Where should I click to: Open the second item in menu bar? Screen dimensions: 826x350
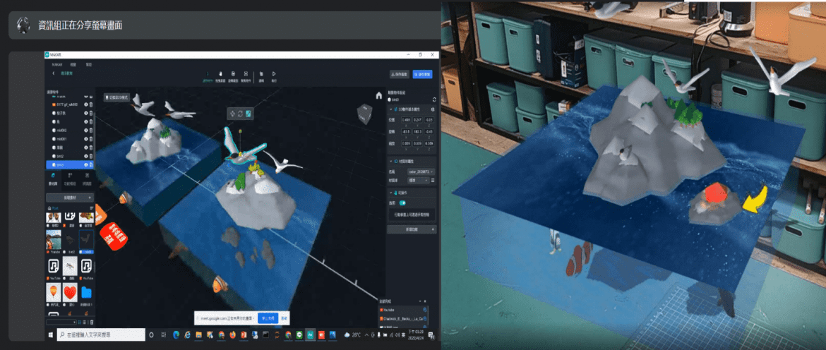point(73,64)
